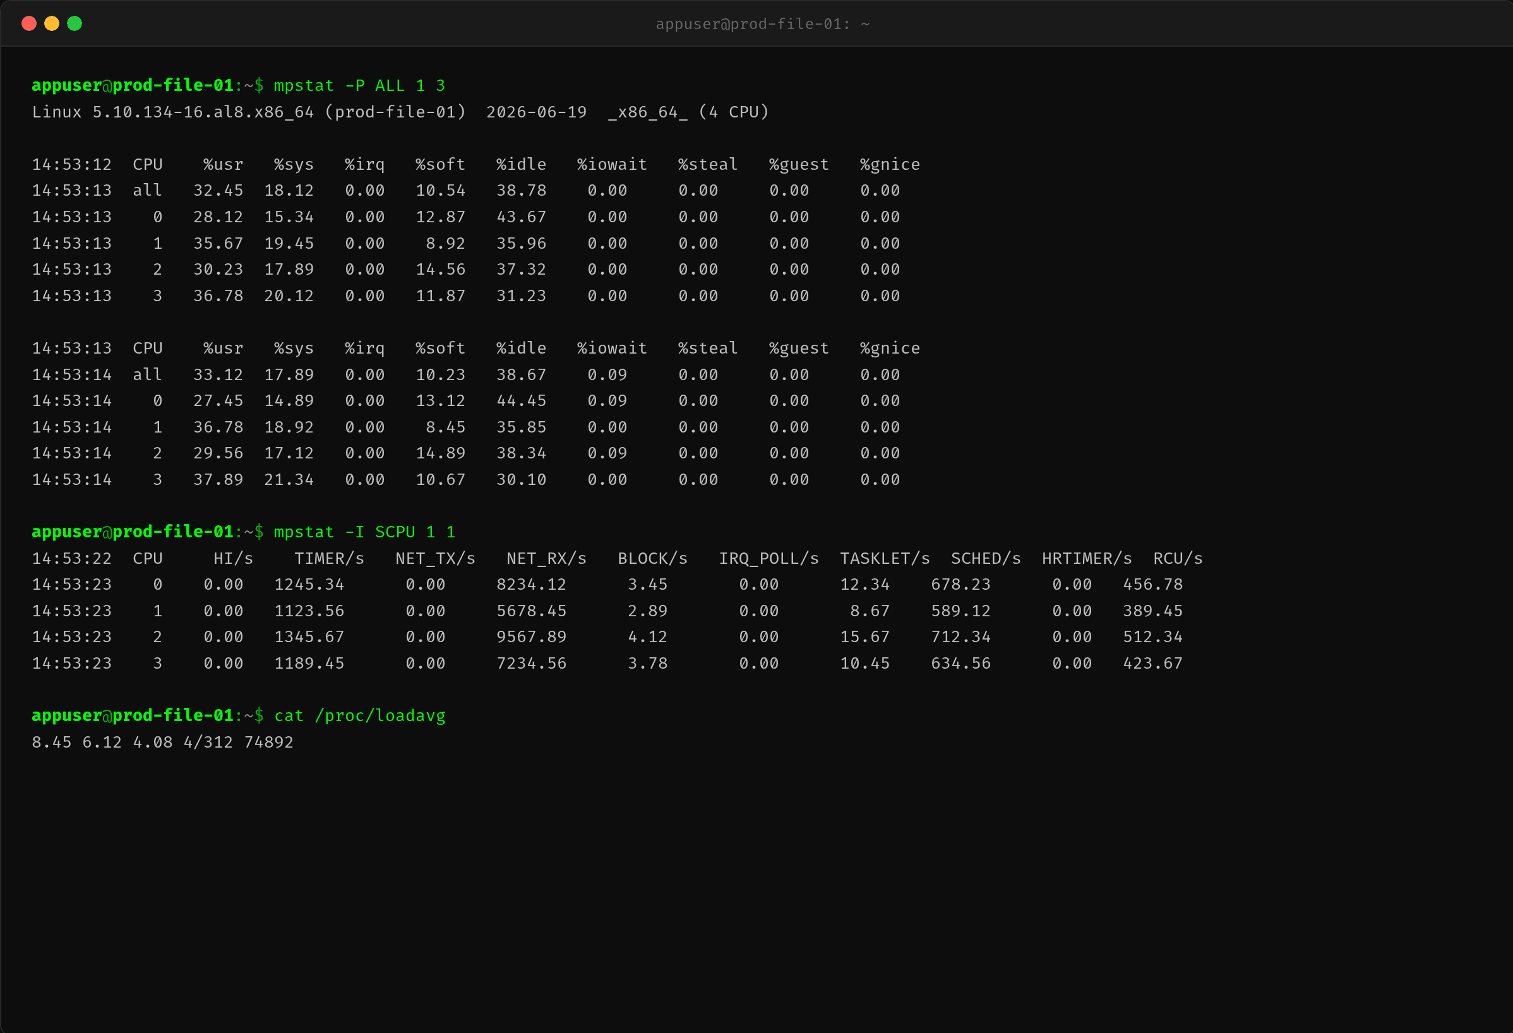This screenshot has width=1513, height=1033.
Task: Click the command text mpstat -I SCPU 1 1
Action: 364,532
